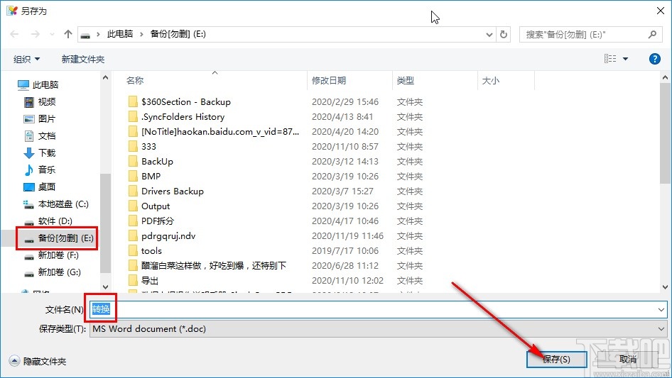Sort by the 大小 column header
This screenshot has width=672, height=378.
491,80
